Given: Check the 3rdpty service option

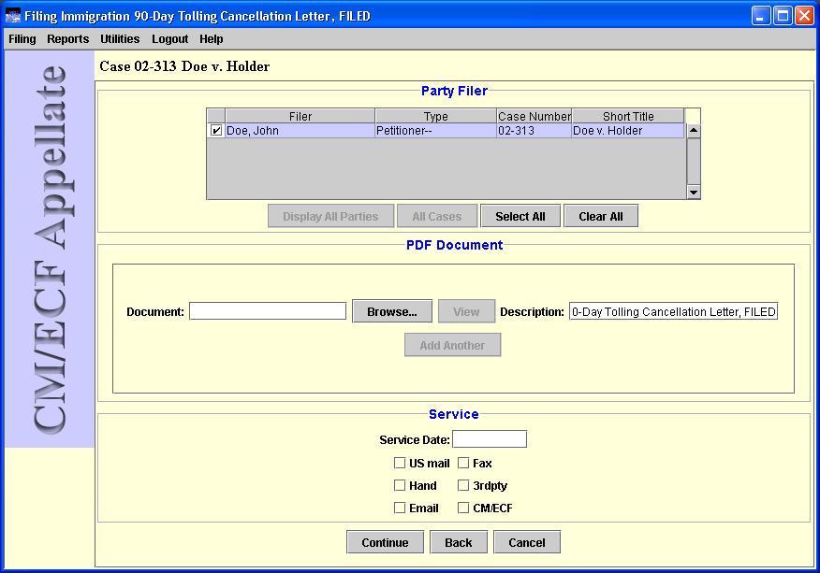Looking at the screenshot, I should [x=463, y=485].
